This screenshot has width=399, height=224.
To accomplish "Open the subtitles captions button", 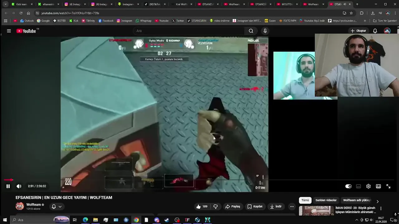I will point(358,186).
